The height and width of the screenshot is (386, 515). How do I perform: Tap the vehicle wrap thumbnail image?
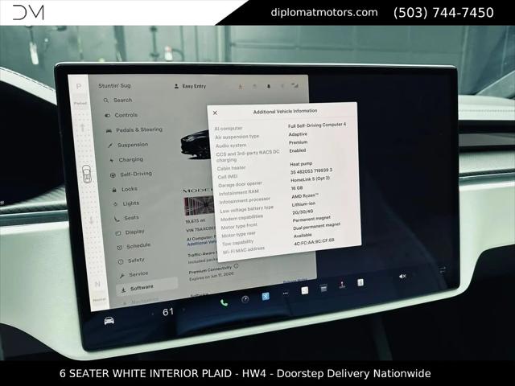click(199, 206)
